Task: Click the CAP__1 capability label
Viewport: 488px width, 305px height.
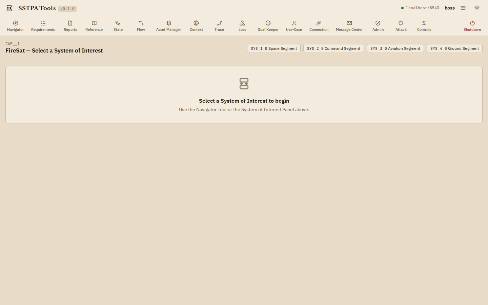Action: coord(13,44)
